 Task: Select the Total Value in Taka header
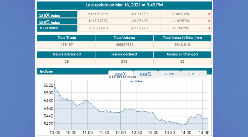[x=182, y=38]
